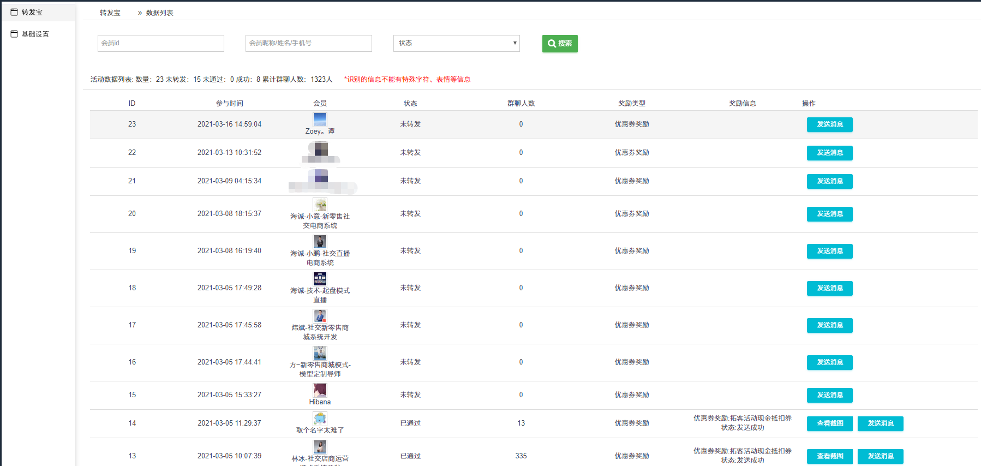Click 查看截图 for row ID 13
The width and height of the screenshot is (981, 466).
coord(829,456)
